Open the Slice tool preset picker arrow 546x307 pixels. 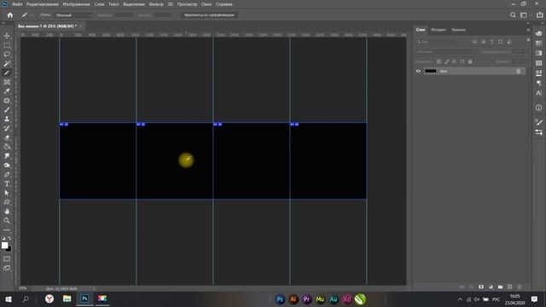(x=32, y=15)
